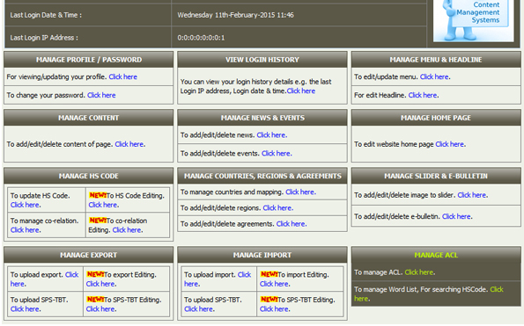Open the NEW export Editing link
The width and height of the screenshot is (524, 326).
[100, 284]
